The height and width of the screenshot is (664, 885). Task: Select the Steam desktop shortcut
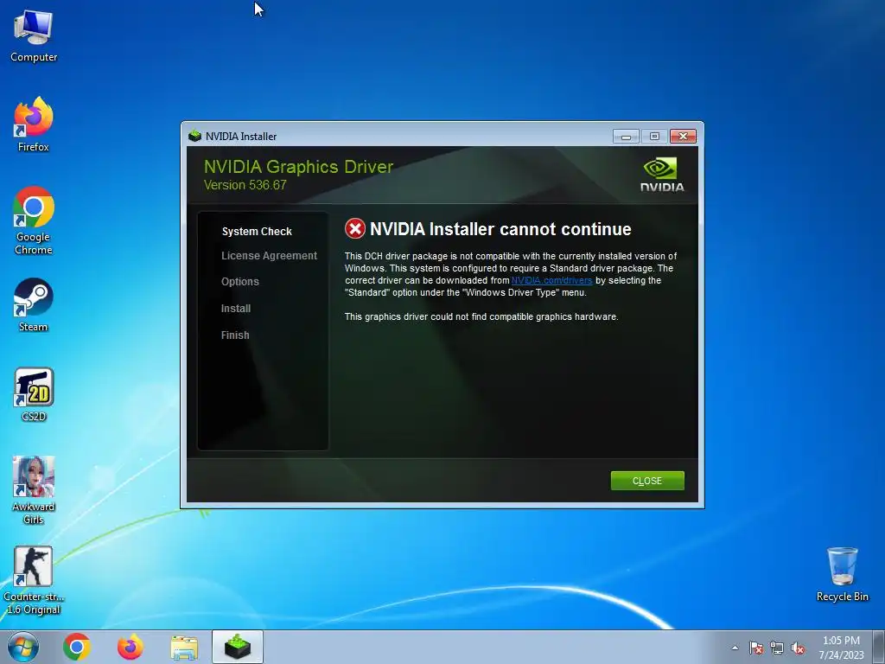click(34, 305)
